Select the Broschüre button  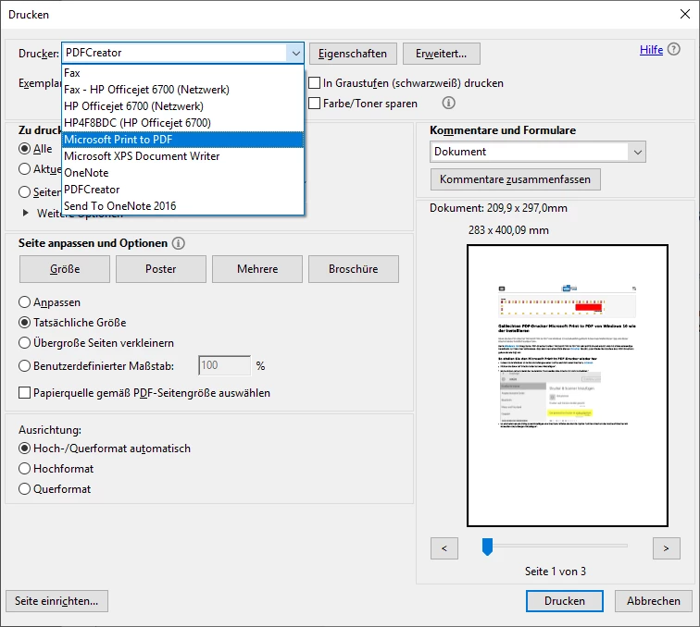[353, 269]
